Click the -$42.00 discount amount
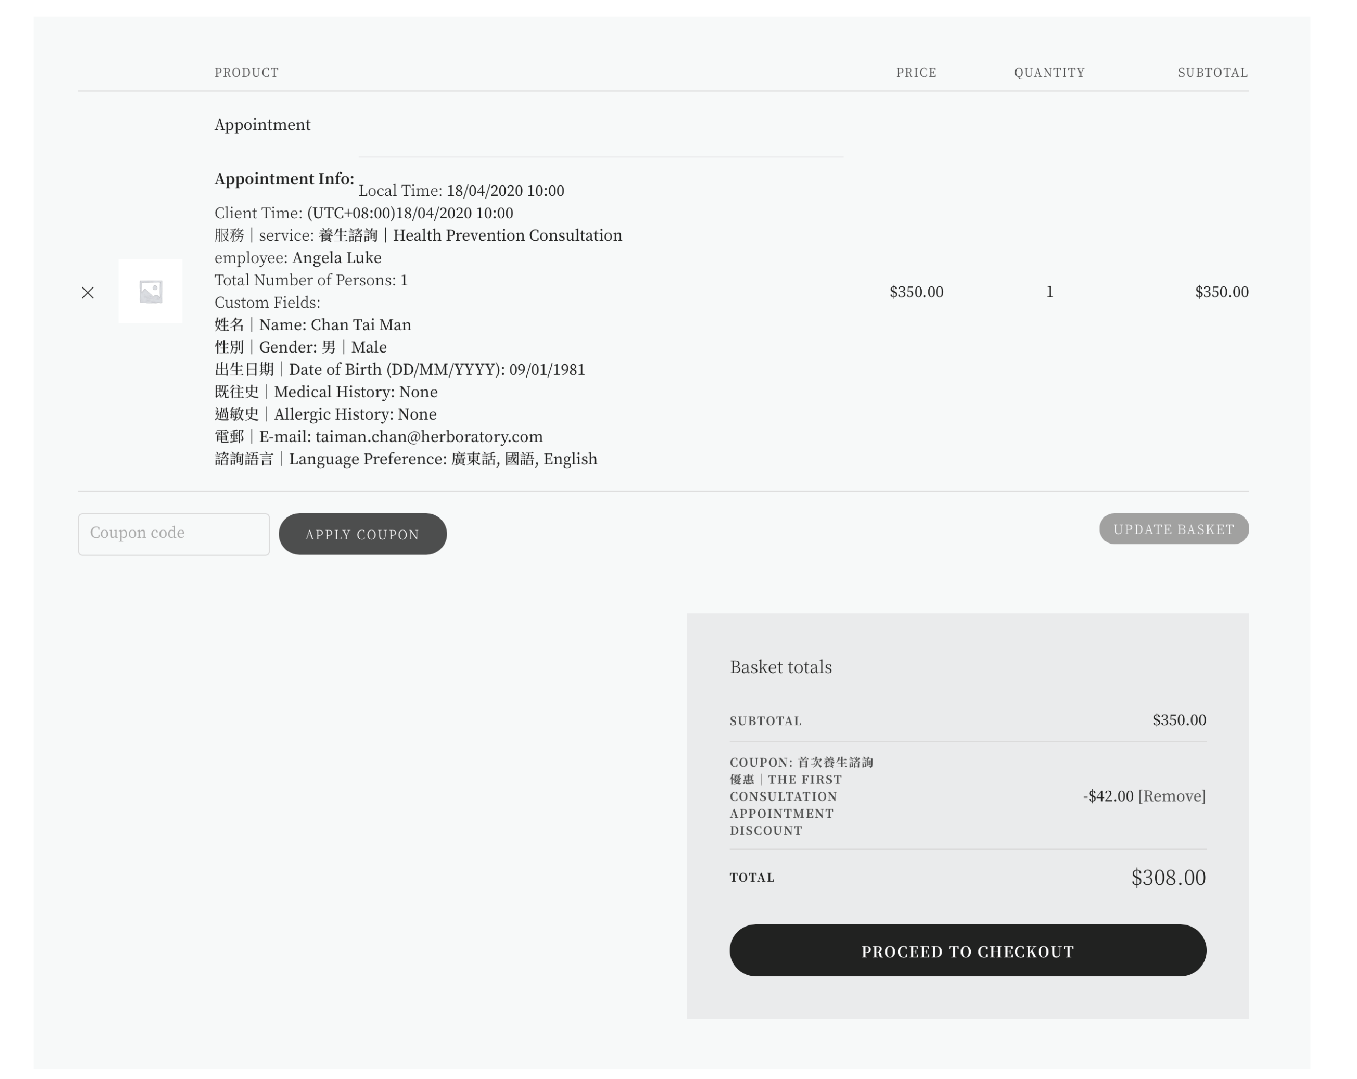The height and width of the screenshot is (1079, 1357). 1108,796
